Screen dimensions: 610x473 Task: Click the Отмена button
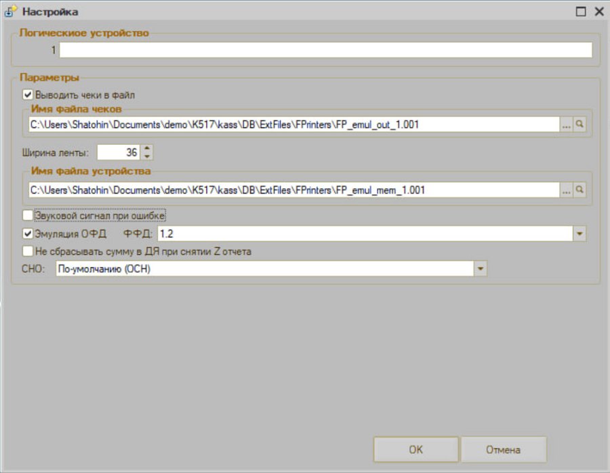coord(504,449)
